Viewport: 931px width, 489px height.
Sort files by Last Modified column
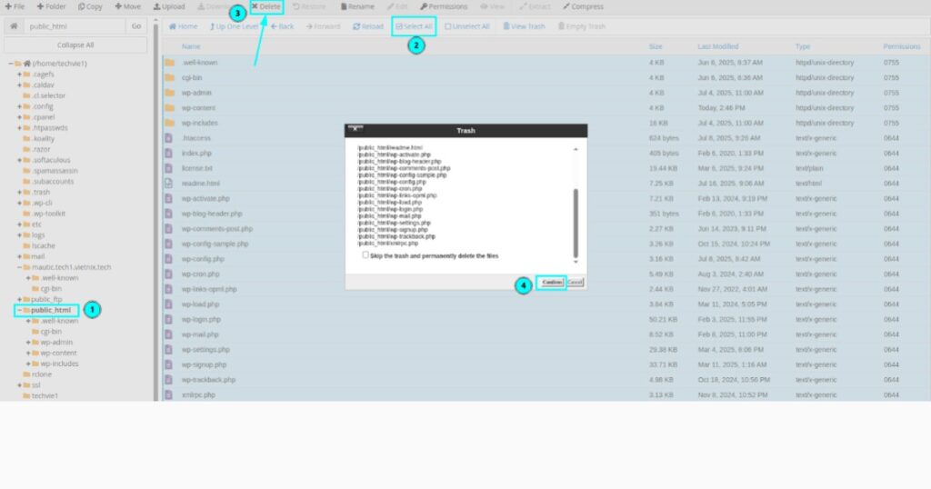tap(717, 46)
